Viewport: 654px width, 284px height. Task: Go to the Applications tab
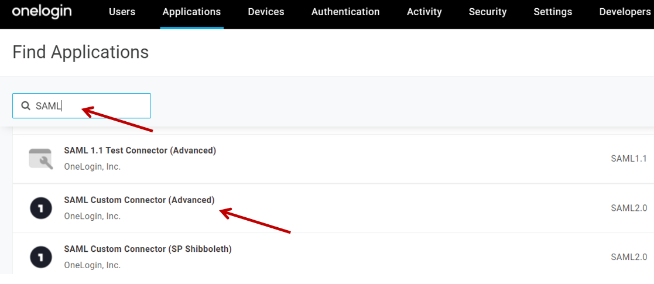[x=191, y=12]
